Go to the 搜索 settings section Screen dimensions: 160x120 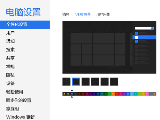[x=10, y=50]
